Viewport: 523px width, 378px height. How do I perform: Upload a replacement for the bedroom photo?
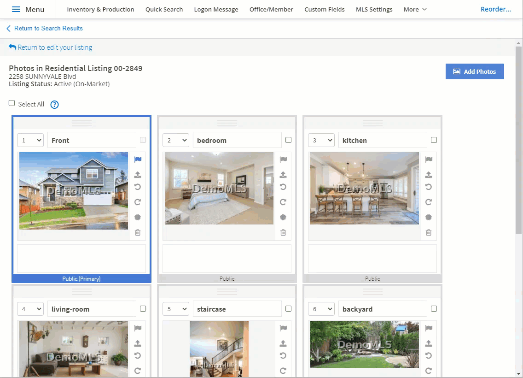click(283, 174)
